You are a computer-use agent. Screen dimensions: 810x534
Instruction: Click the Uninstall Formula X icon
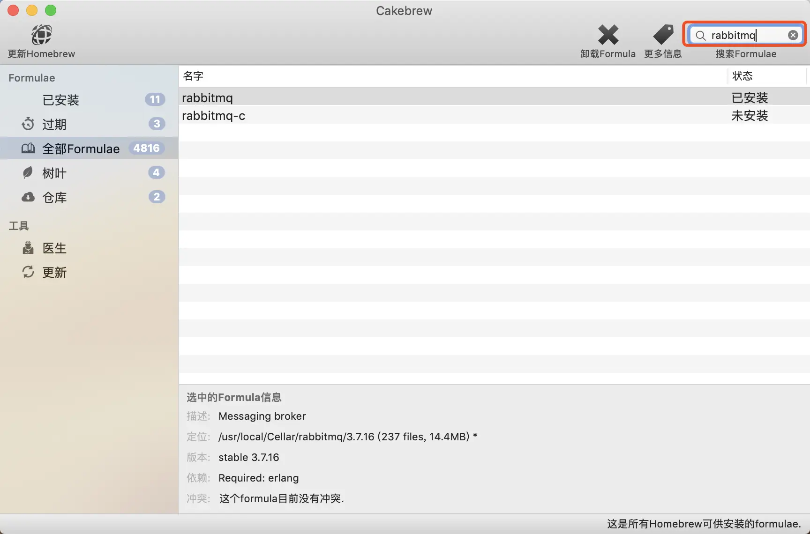point(608,35)
